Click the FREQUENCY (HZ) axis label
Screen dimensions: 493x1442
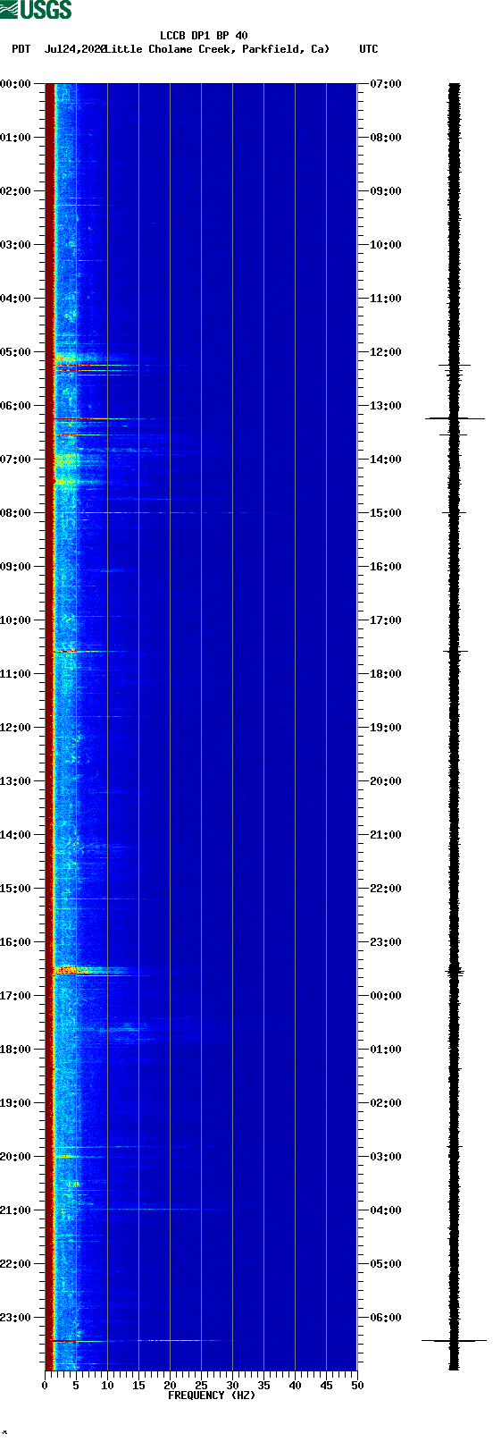click(x=212, y=1396)
